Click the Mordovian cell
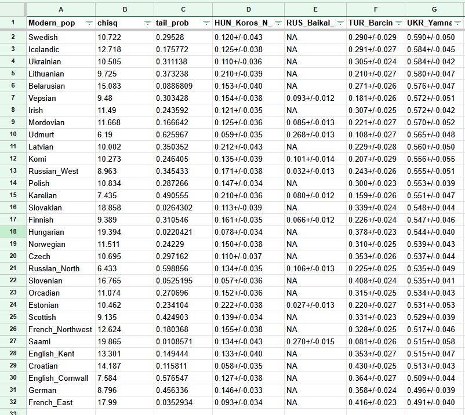Viewport: 465px width, 415px height. (x=61, y=122)
